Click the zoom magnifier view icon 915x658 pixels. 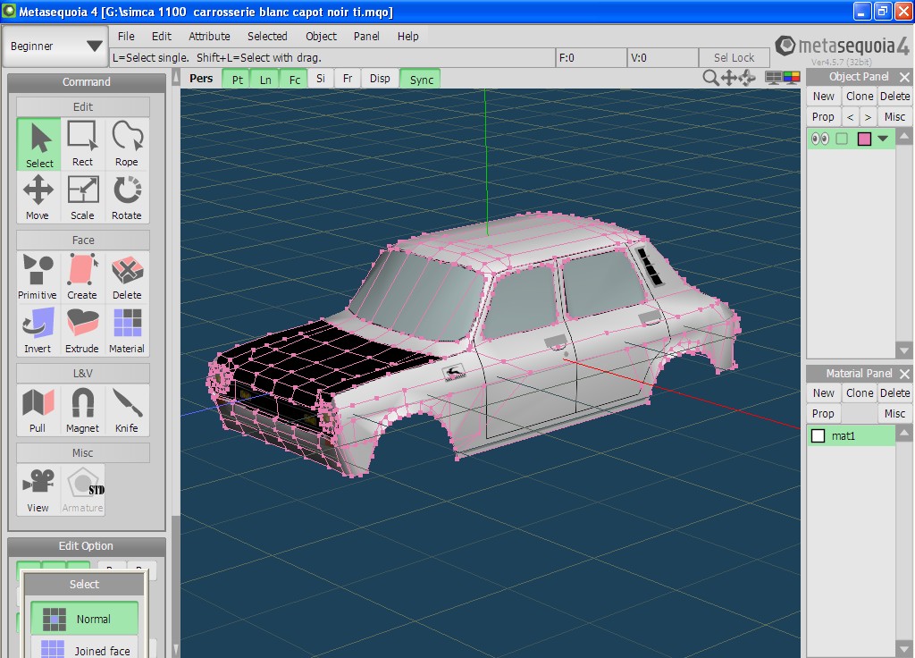point(710,78)
